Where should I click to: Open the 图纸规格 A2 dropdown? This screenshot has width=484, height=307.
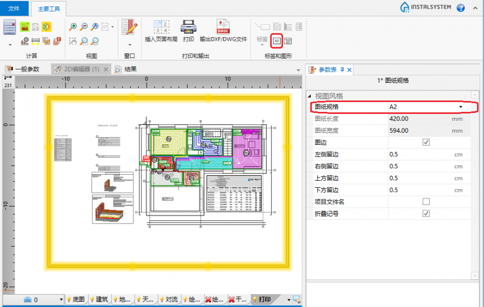tap(460, 107)
